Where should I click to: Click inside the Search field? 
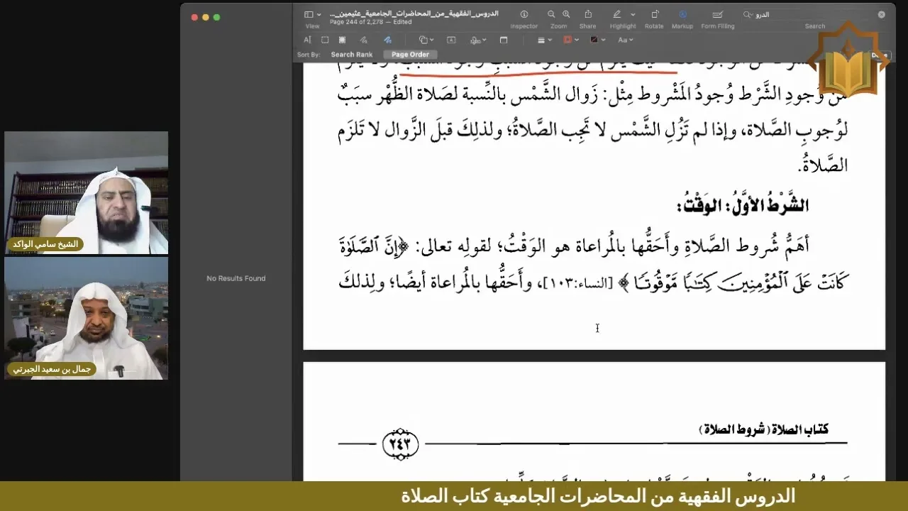point(816,15)
